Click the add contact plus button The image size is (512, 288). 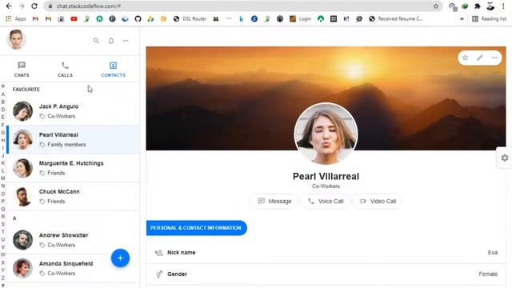click(120, 258)
